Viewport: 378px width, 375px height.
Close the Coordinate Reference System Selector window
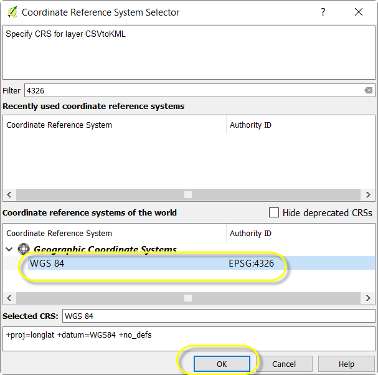pyautogui.click(x=358, y=12)
